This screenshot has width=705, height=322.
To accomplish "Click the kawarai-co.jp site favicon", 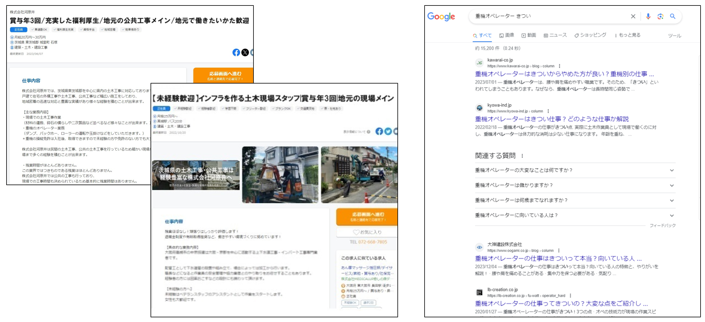I will pos(479,63).
